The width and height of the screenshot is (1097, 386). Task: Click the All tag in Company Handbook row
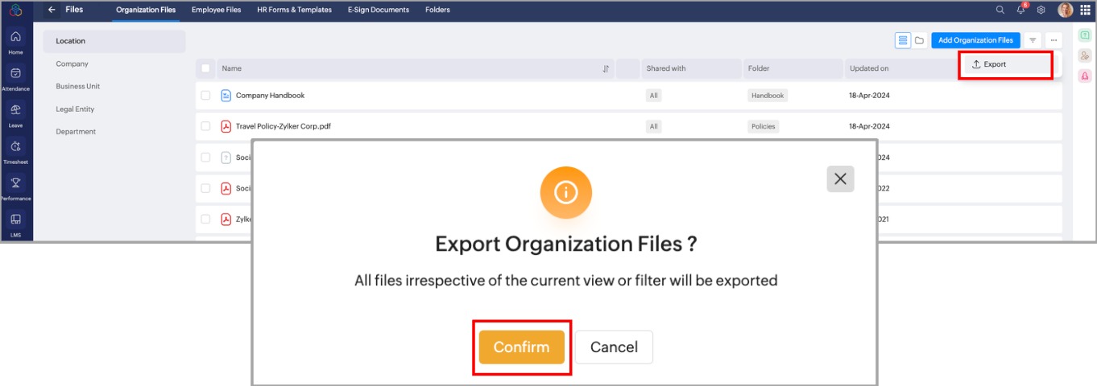654,96
